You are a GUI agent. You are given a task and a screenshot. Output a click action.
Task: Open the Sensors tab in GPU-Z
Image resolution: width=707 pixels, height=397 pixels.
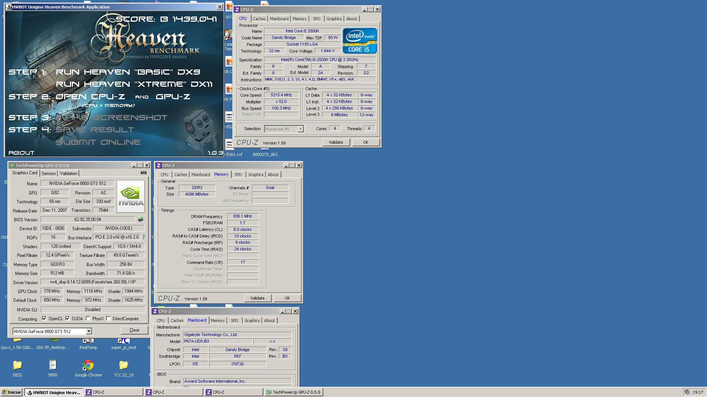49,174
